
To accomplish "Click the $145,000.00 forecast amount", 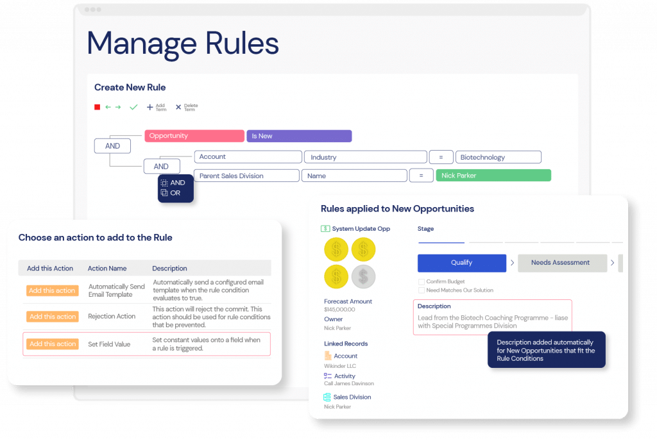I will [339, 310].
